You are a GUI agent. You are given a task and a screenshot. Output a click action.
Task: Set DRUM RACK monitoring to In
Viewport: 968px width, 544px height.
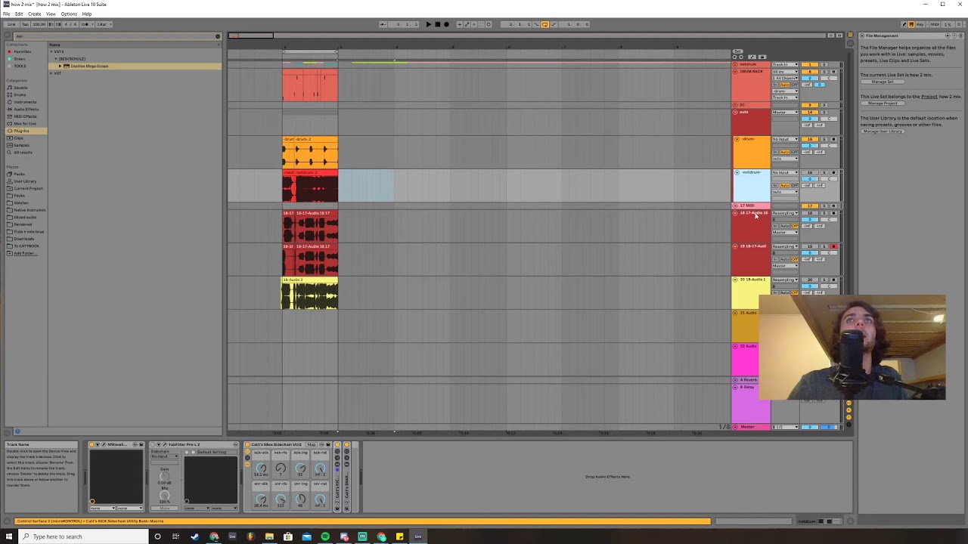[x=775, y=85]
